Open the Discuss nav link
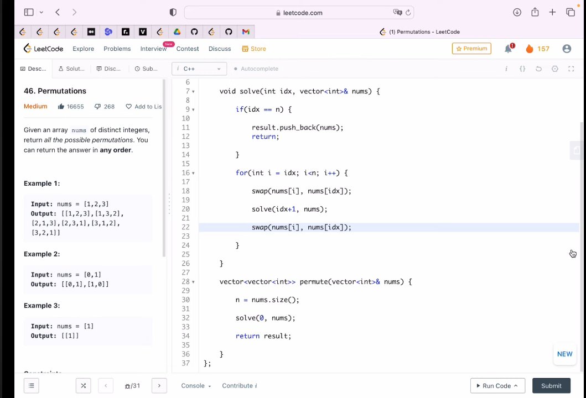The width and height of the screenshot is (586, 398). [220, 49]
